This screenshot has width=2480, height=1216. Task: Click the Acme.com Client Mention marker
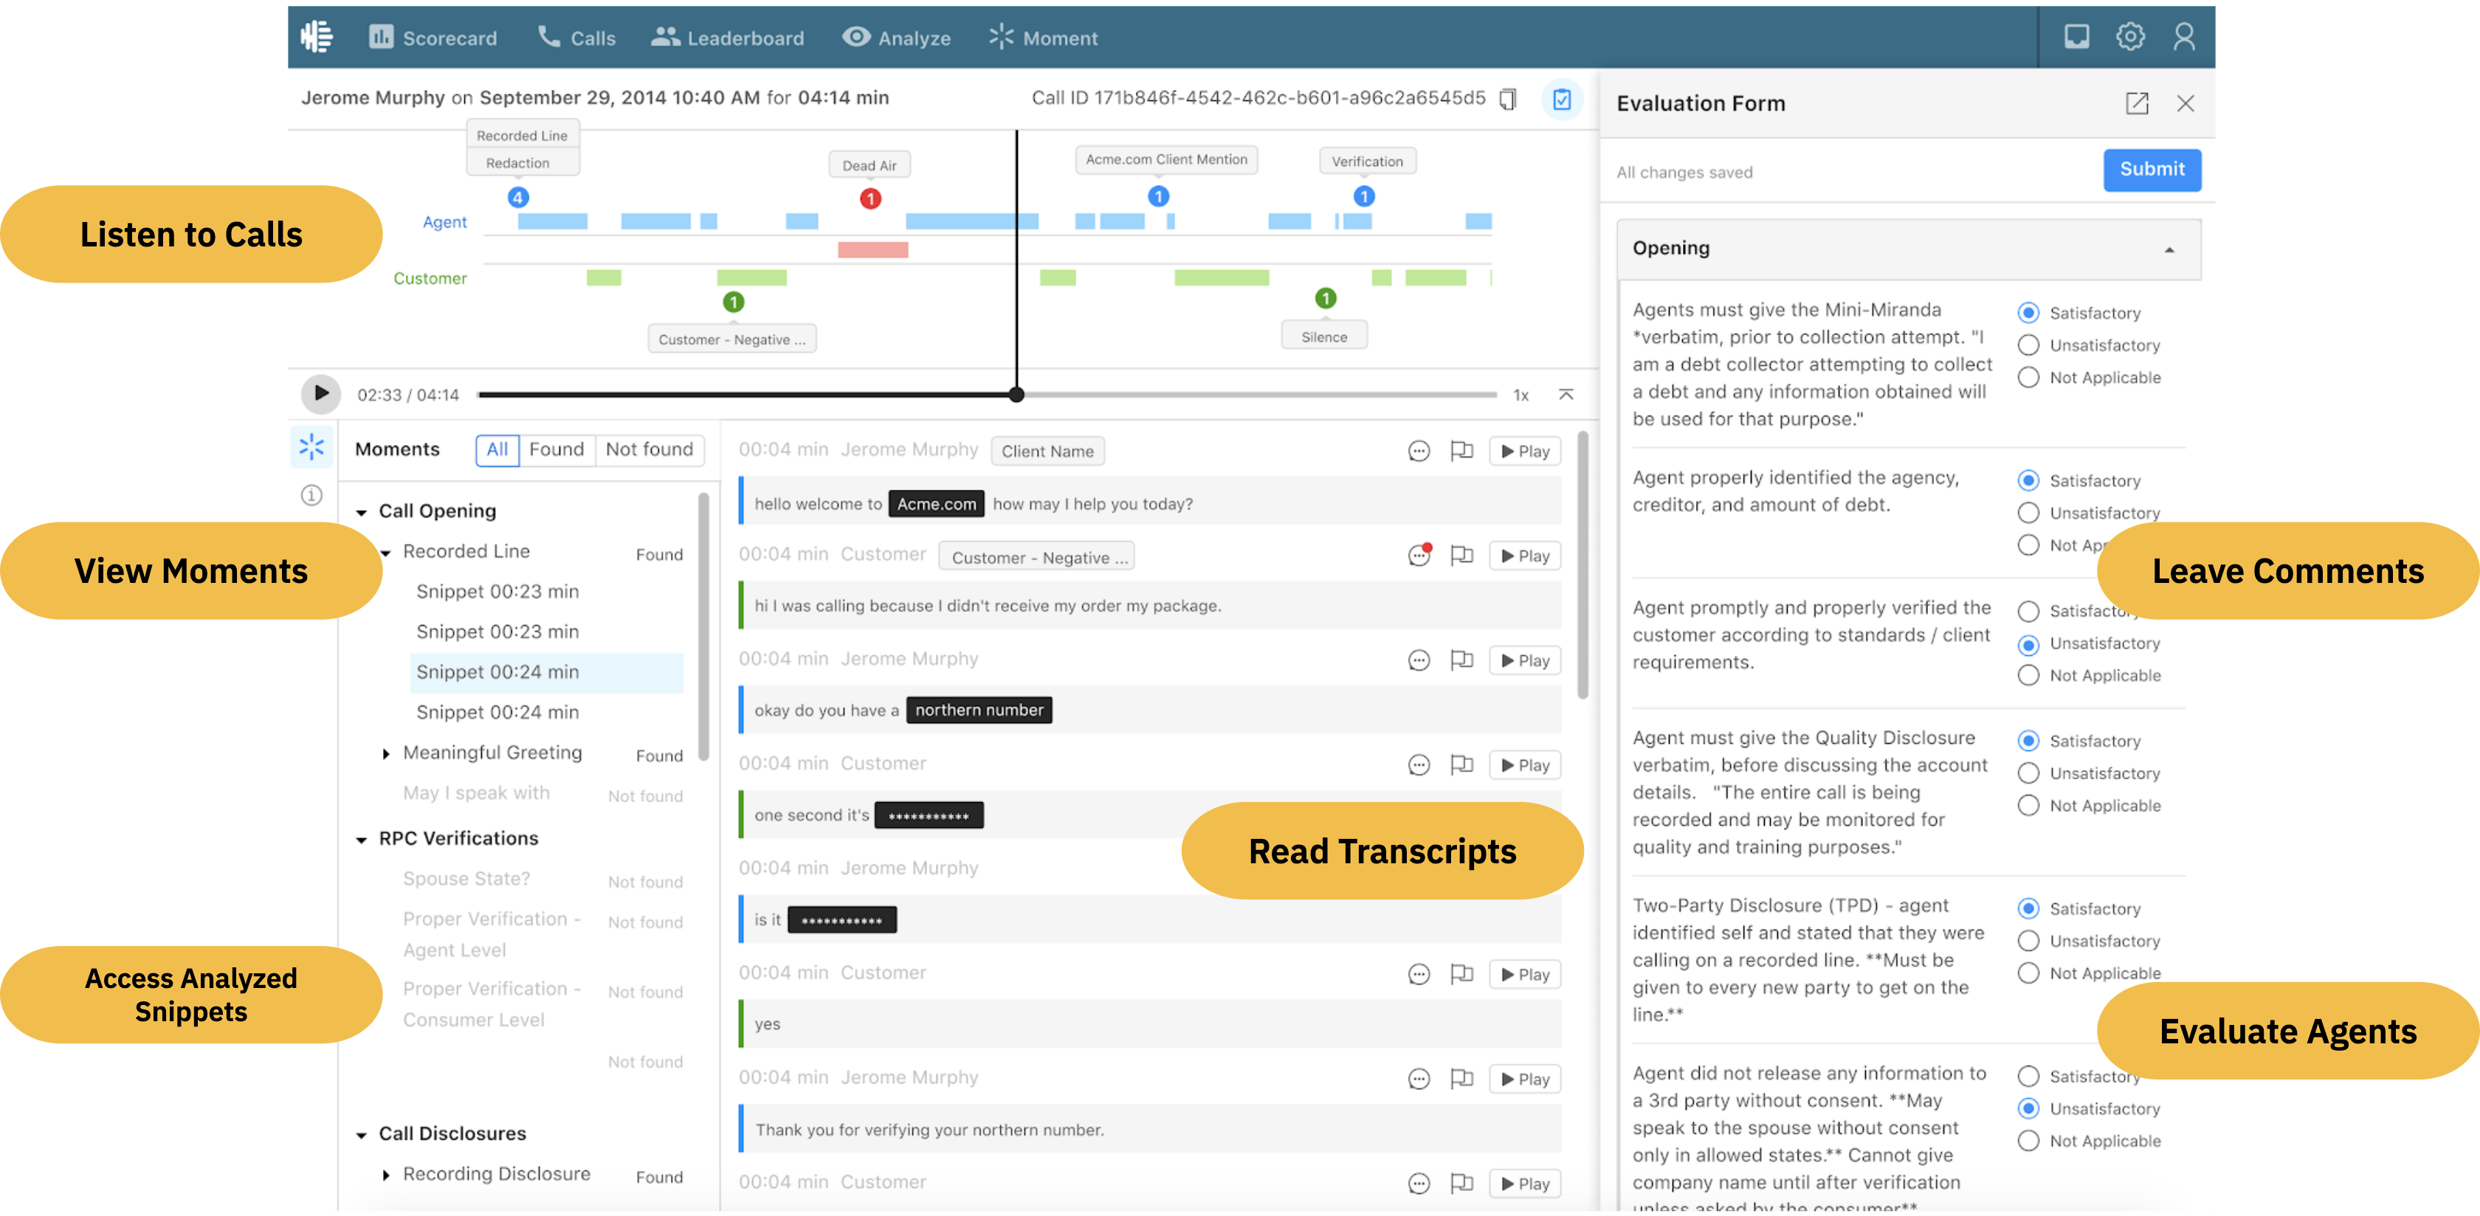click(1158, 196)
